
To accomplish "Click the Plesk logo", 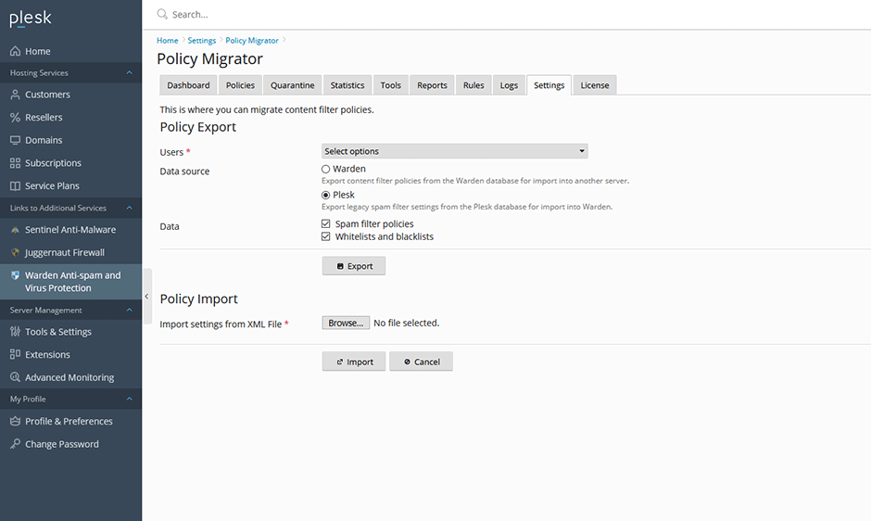I will pyautogui.click(x=31, y=19).
